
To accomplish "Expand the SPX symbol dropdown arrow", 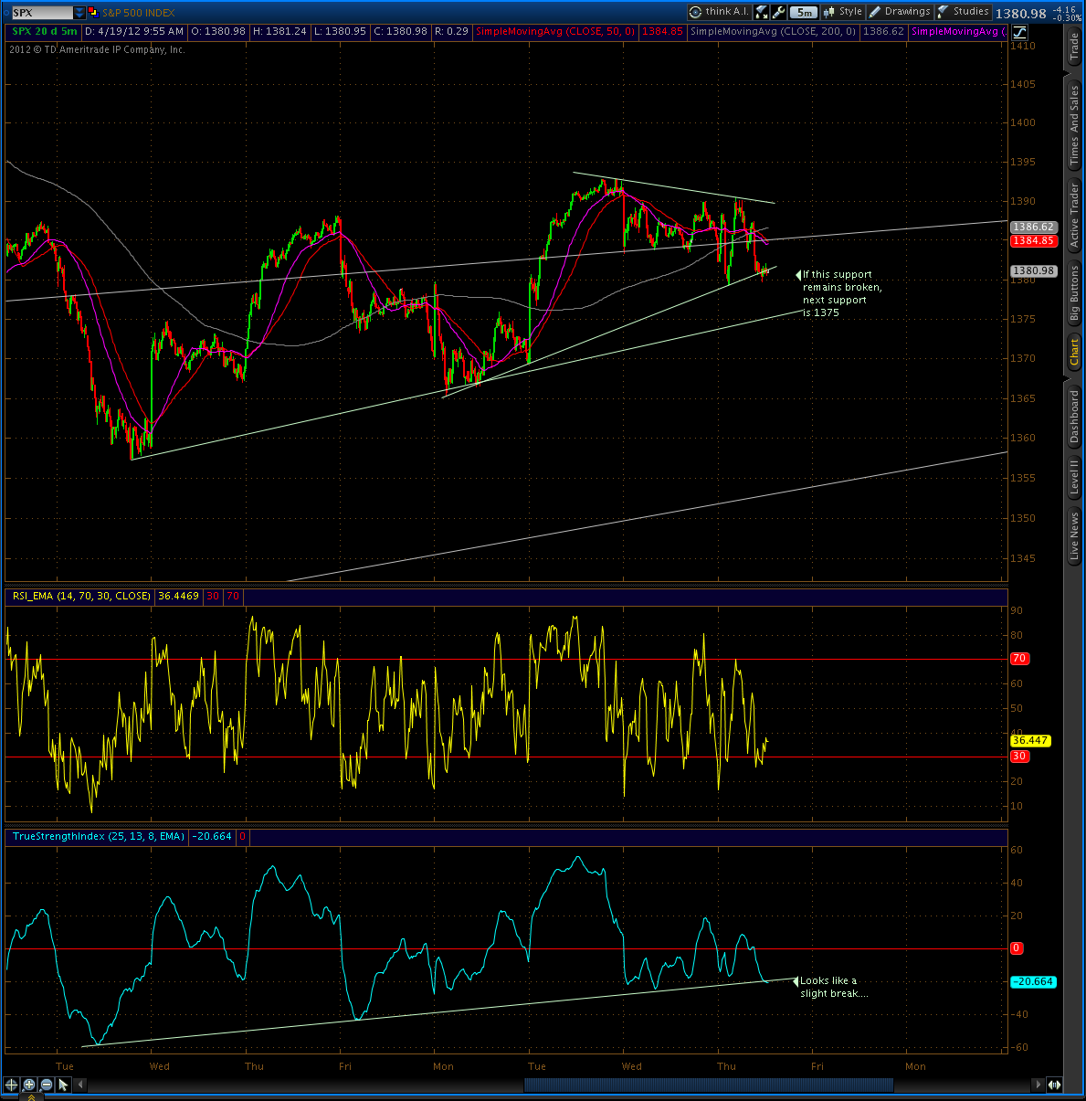I will point(79,13).
